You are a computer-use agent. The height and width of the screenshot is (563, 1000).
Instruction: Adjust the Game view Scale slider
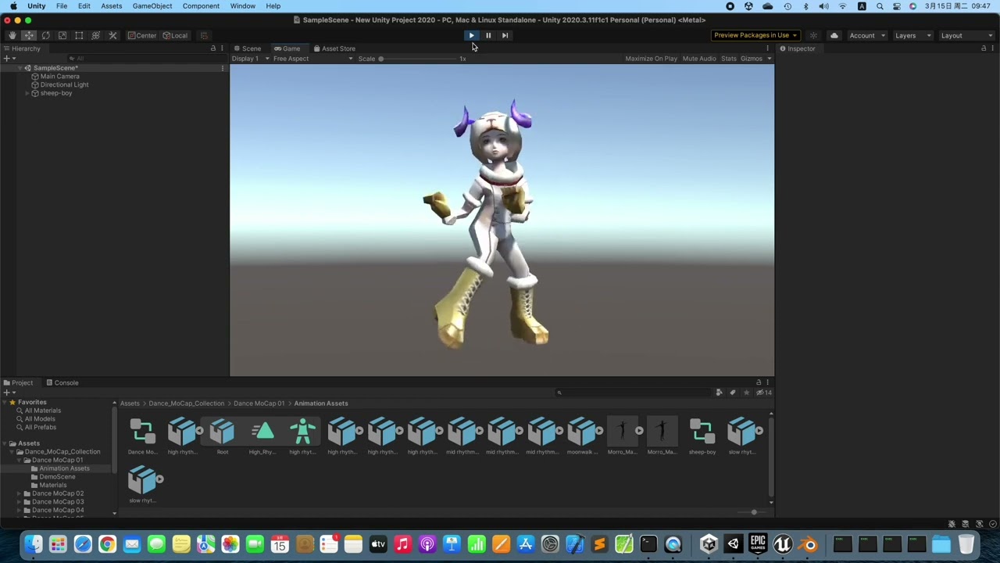pos(418,59)
